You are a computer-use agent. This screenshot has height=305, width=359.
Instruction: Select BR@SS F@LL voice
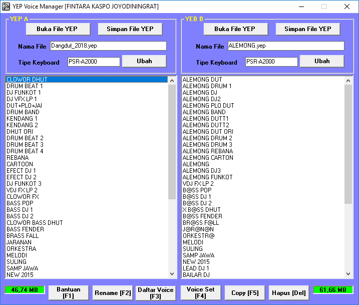point(263,222)
